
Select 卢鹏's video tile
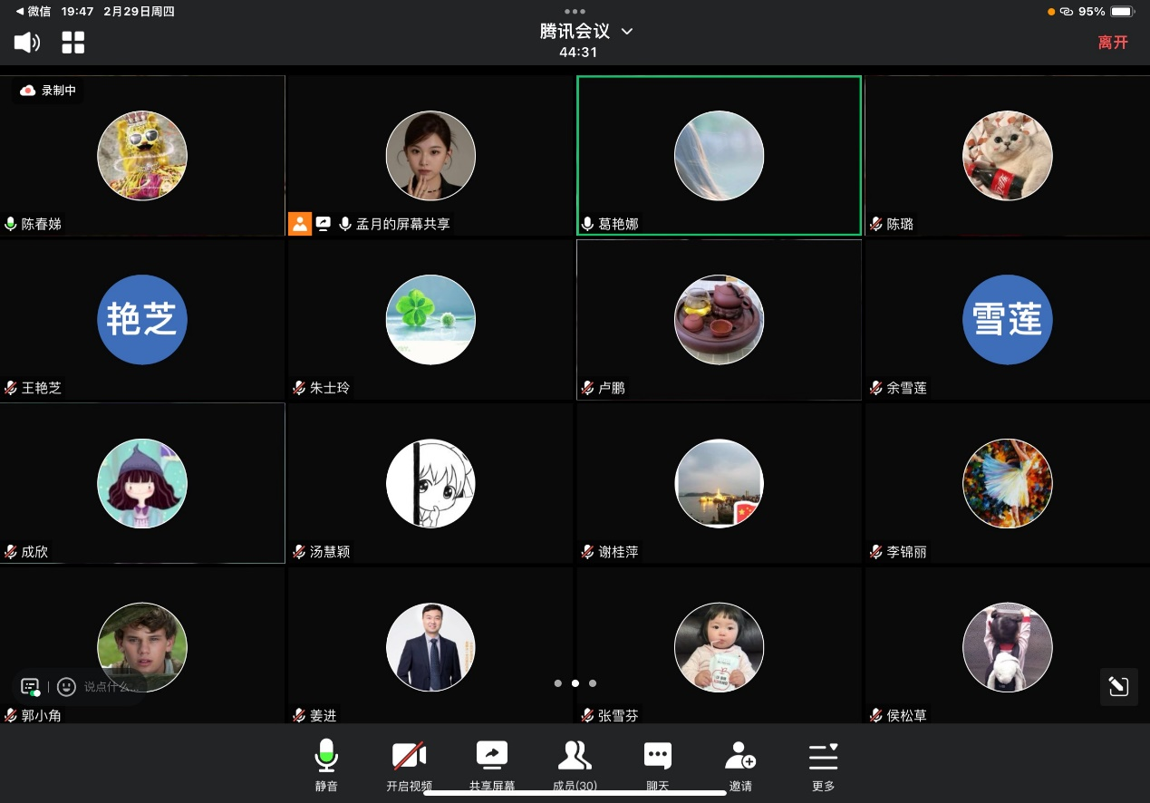click(x=719, y=319)
